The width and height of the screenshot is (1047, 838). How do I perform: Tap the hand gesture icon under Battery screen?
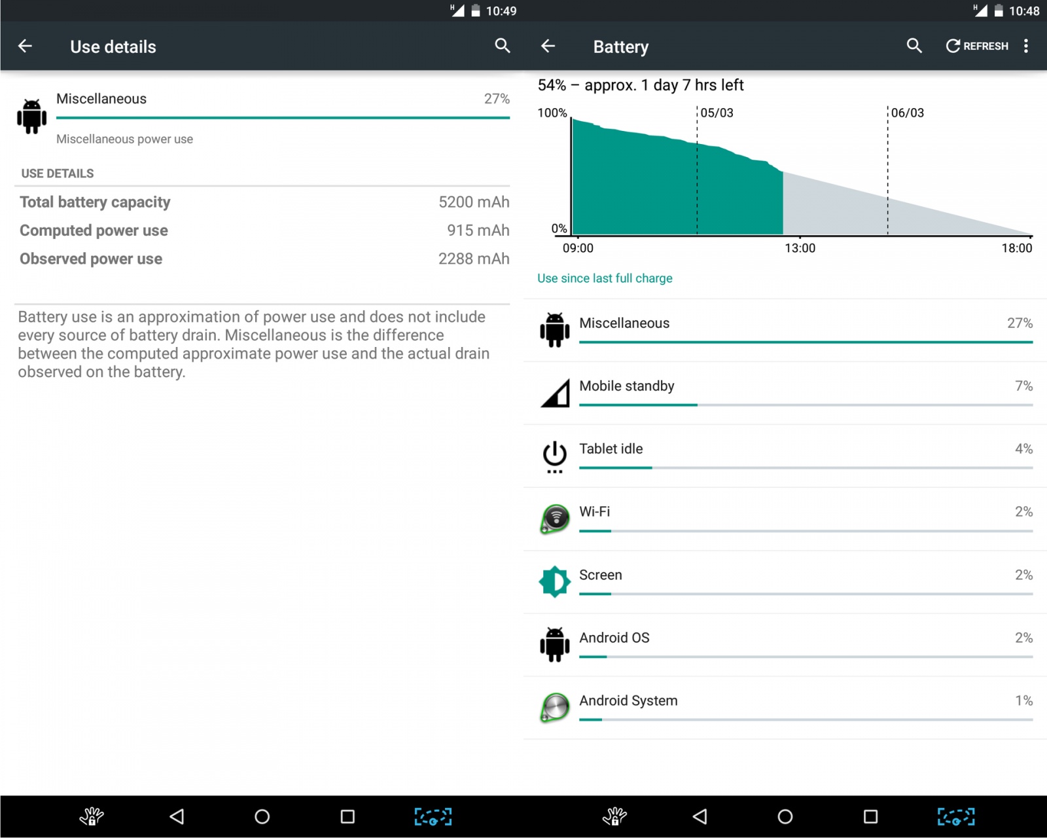point(614,816)
